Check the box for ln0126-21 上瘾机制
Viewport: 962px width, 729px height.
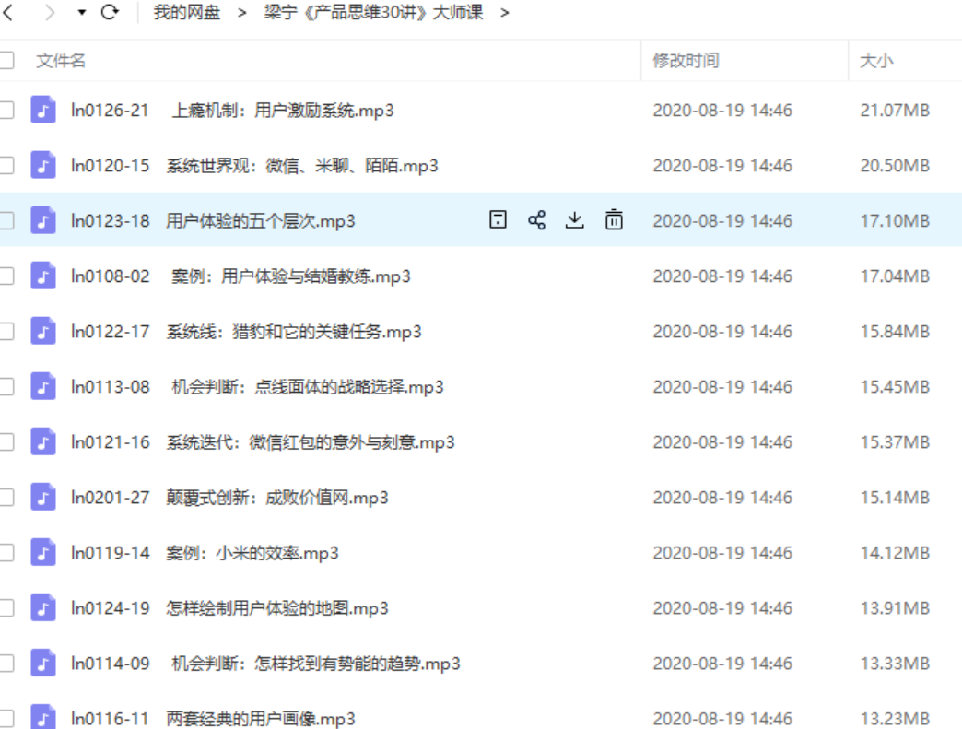click(6, 110)
